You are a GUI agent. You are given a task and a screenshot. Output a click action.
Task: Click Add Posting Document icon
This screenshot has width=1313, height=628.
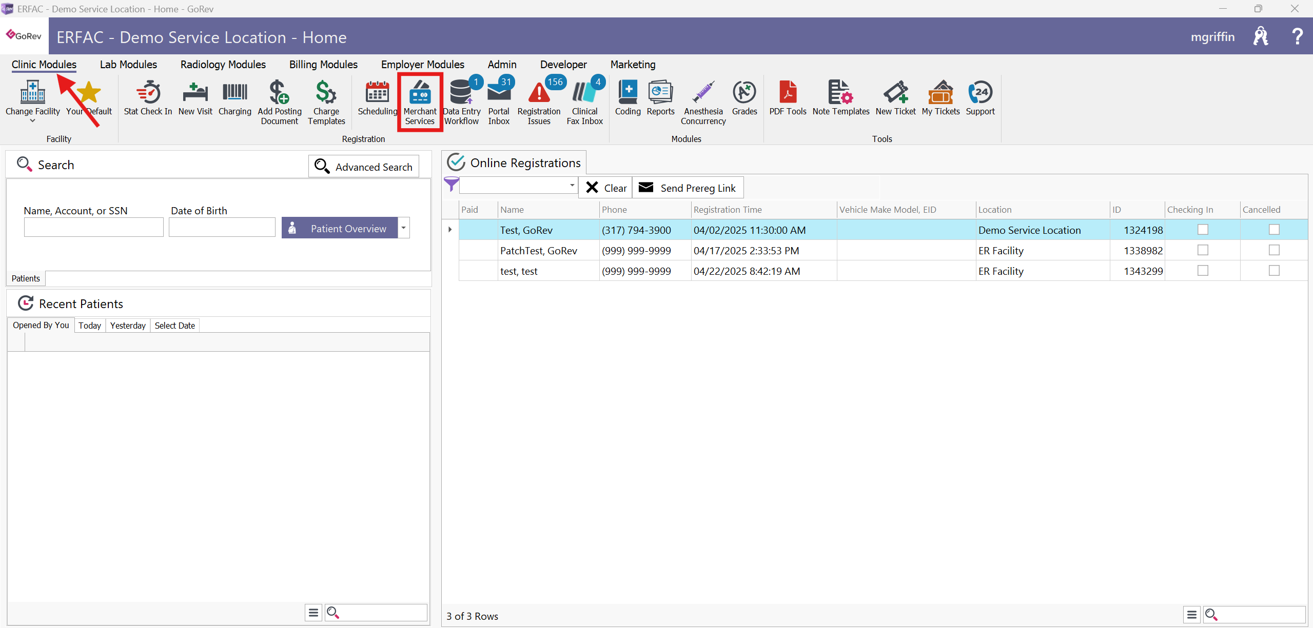279,92
